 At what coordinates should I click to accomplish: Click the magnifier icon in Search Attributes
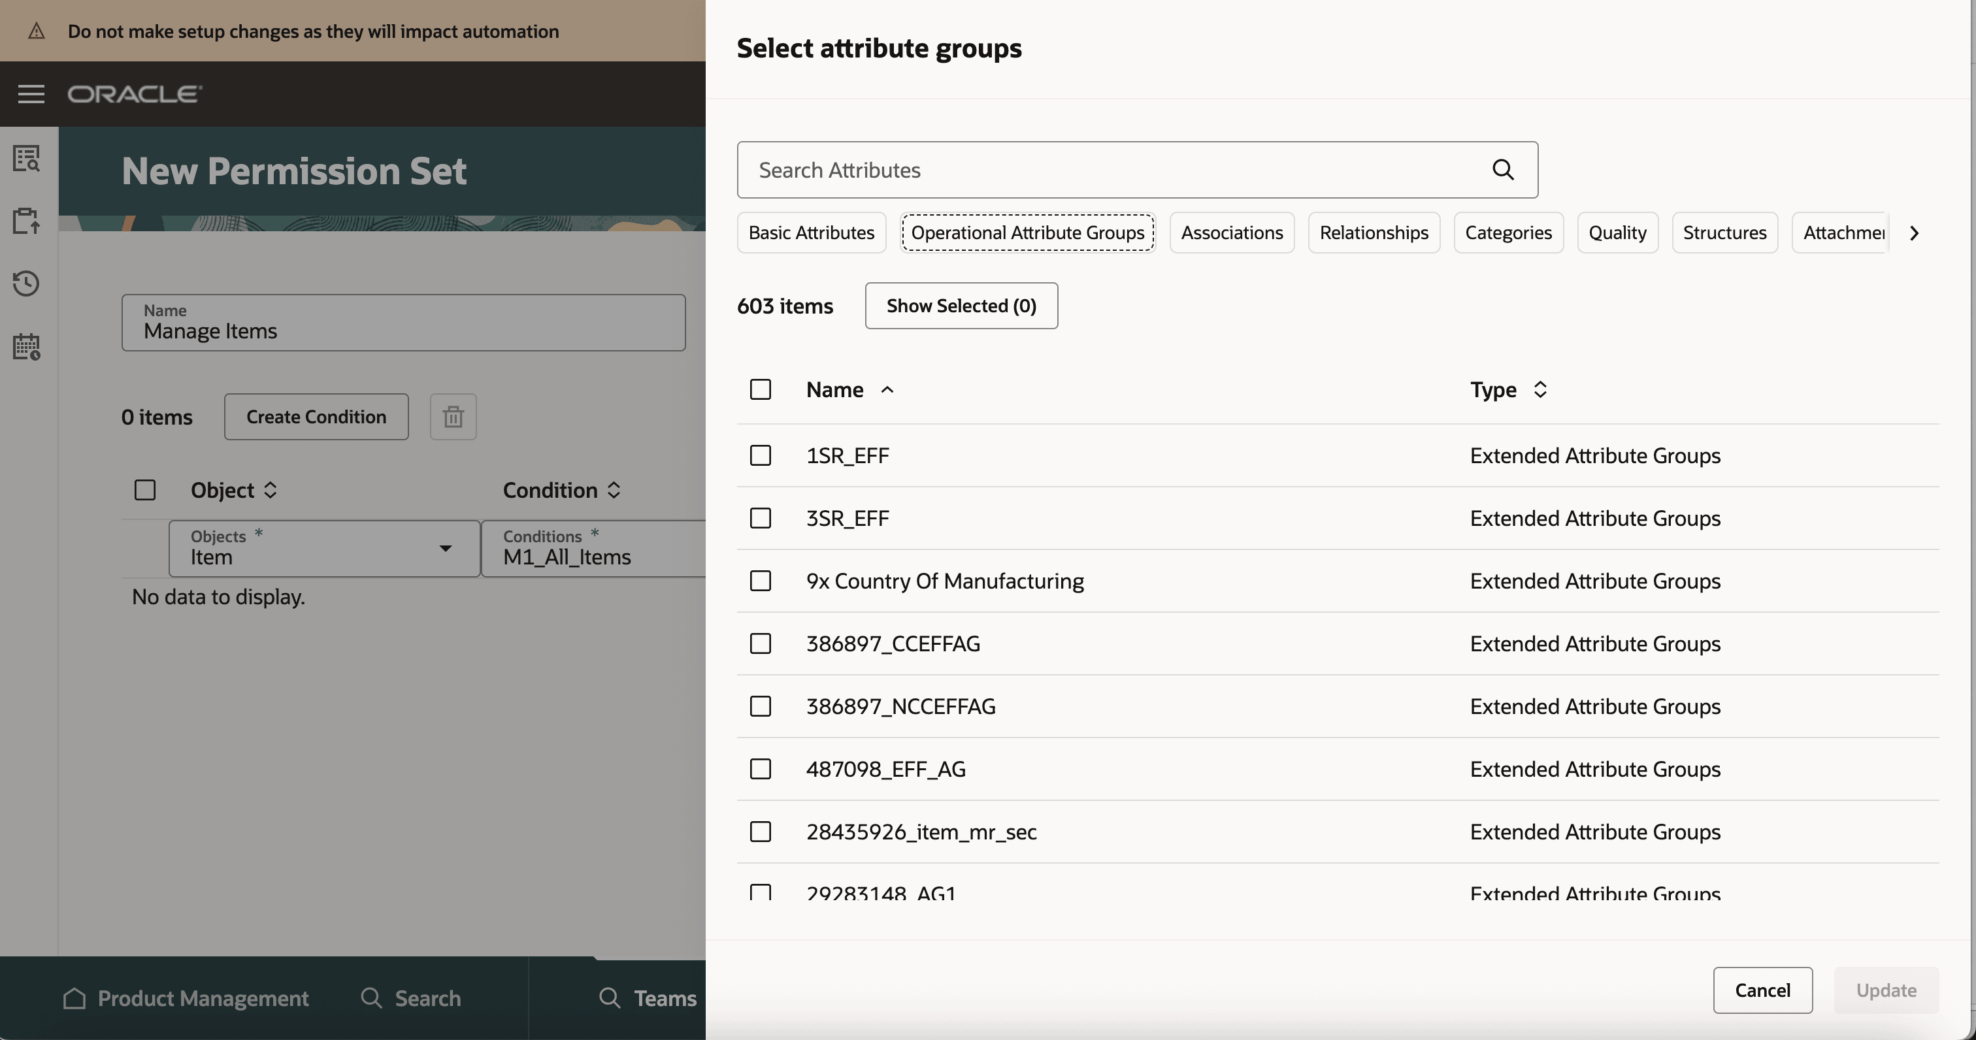tap(1504, 169)
